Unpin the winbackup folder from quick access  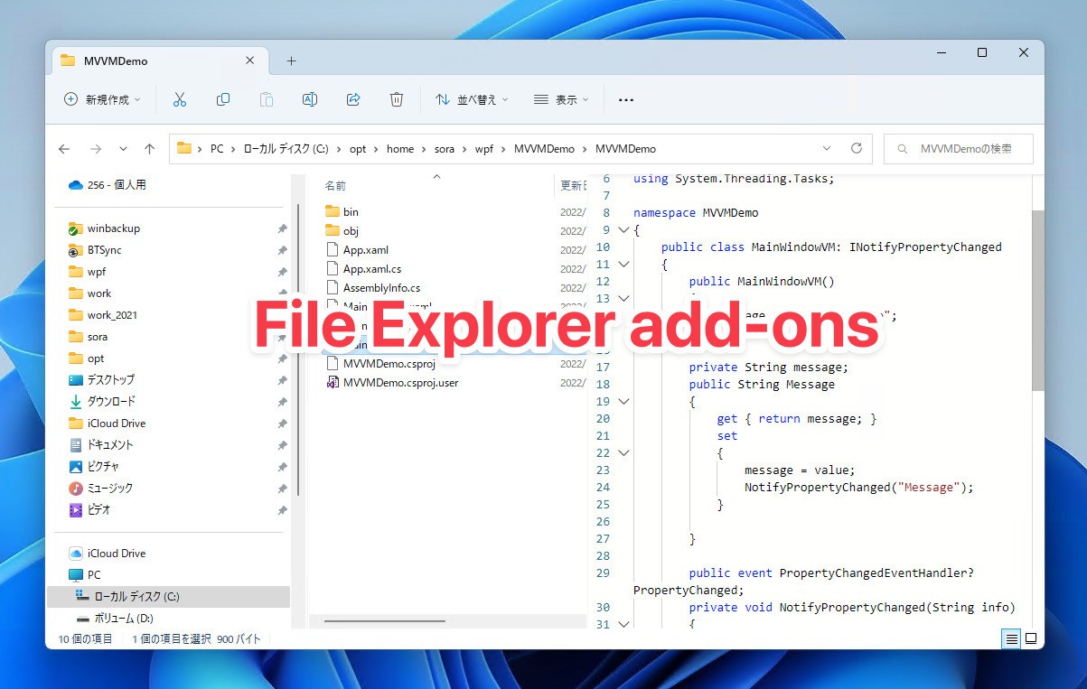pyautogui.click(x=282, y=229)
